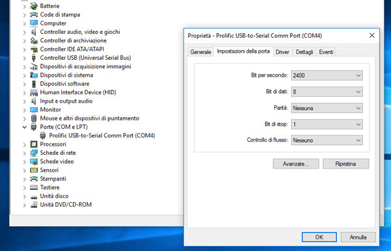Click the Unità DVD/CD-ROM disc icon
Screen dimensions: 391x251
(x=34, y=204)
